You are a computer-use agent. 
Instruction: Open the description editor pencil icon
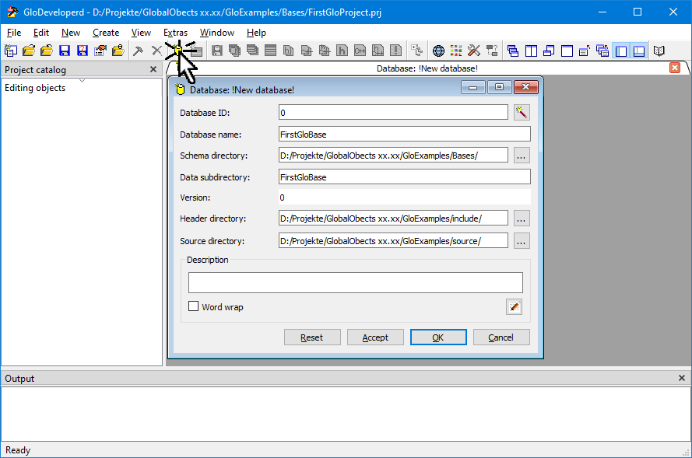point(514,306)
